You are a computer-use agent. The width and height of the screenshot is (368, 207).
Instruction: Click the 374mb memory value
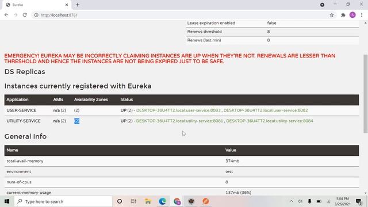point(232,161)
